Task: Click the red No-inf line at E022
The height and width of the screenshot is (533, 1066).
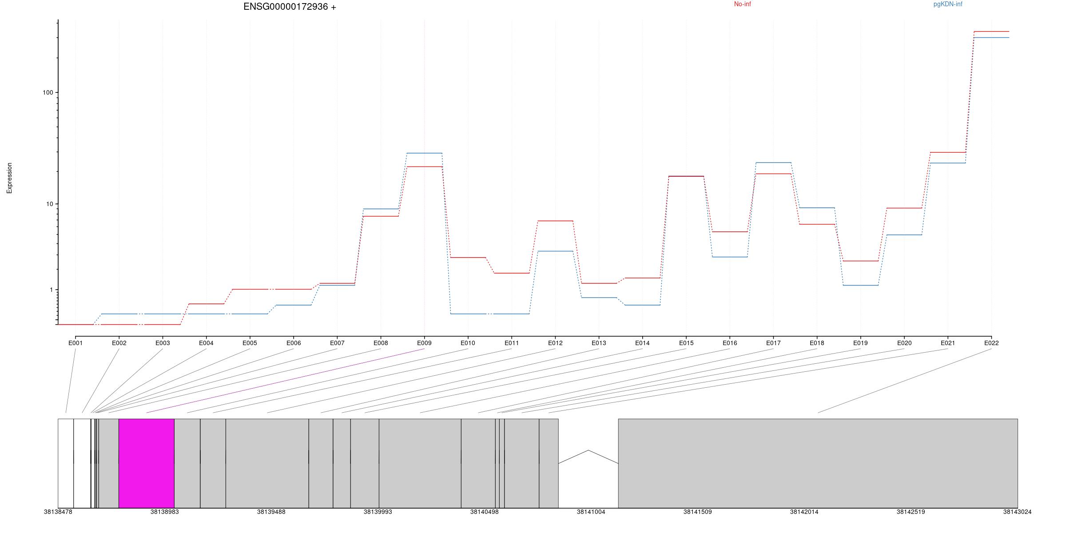Action: tap(991, 32)
